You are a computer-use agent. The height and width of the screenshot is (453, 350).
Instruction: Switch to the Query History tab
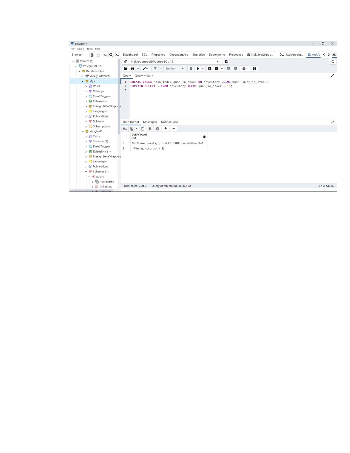(x=144, y=76)
